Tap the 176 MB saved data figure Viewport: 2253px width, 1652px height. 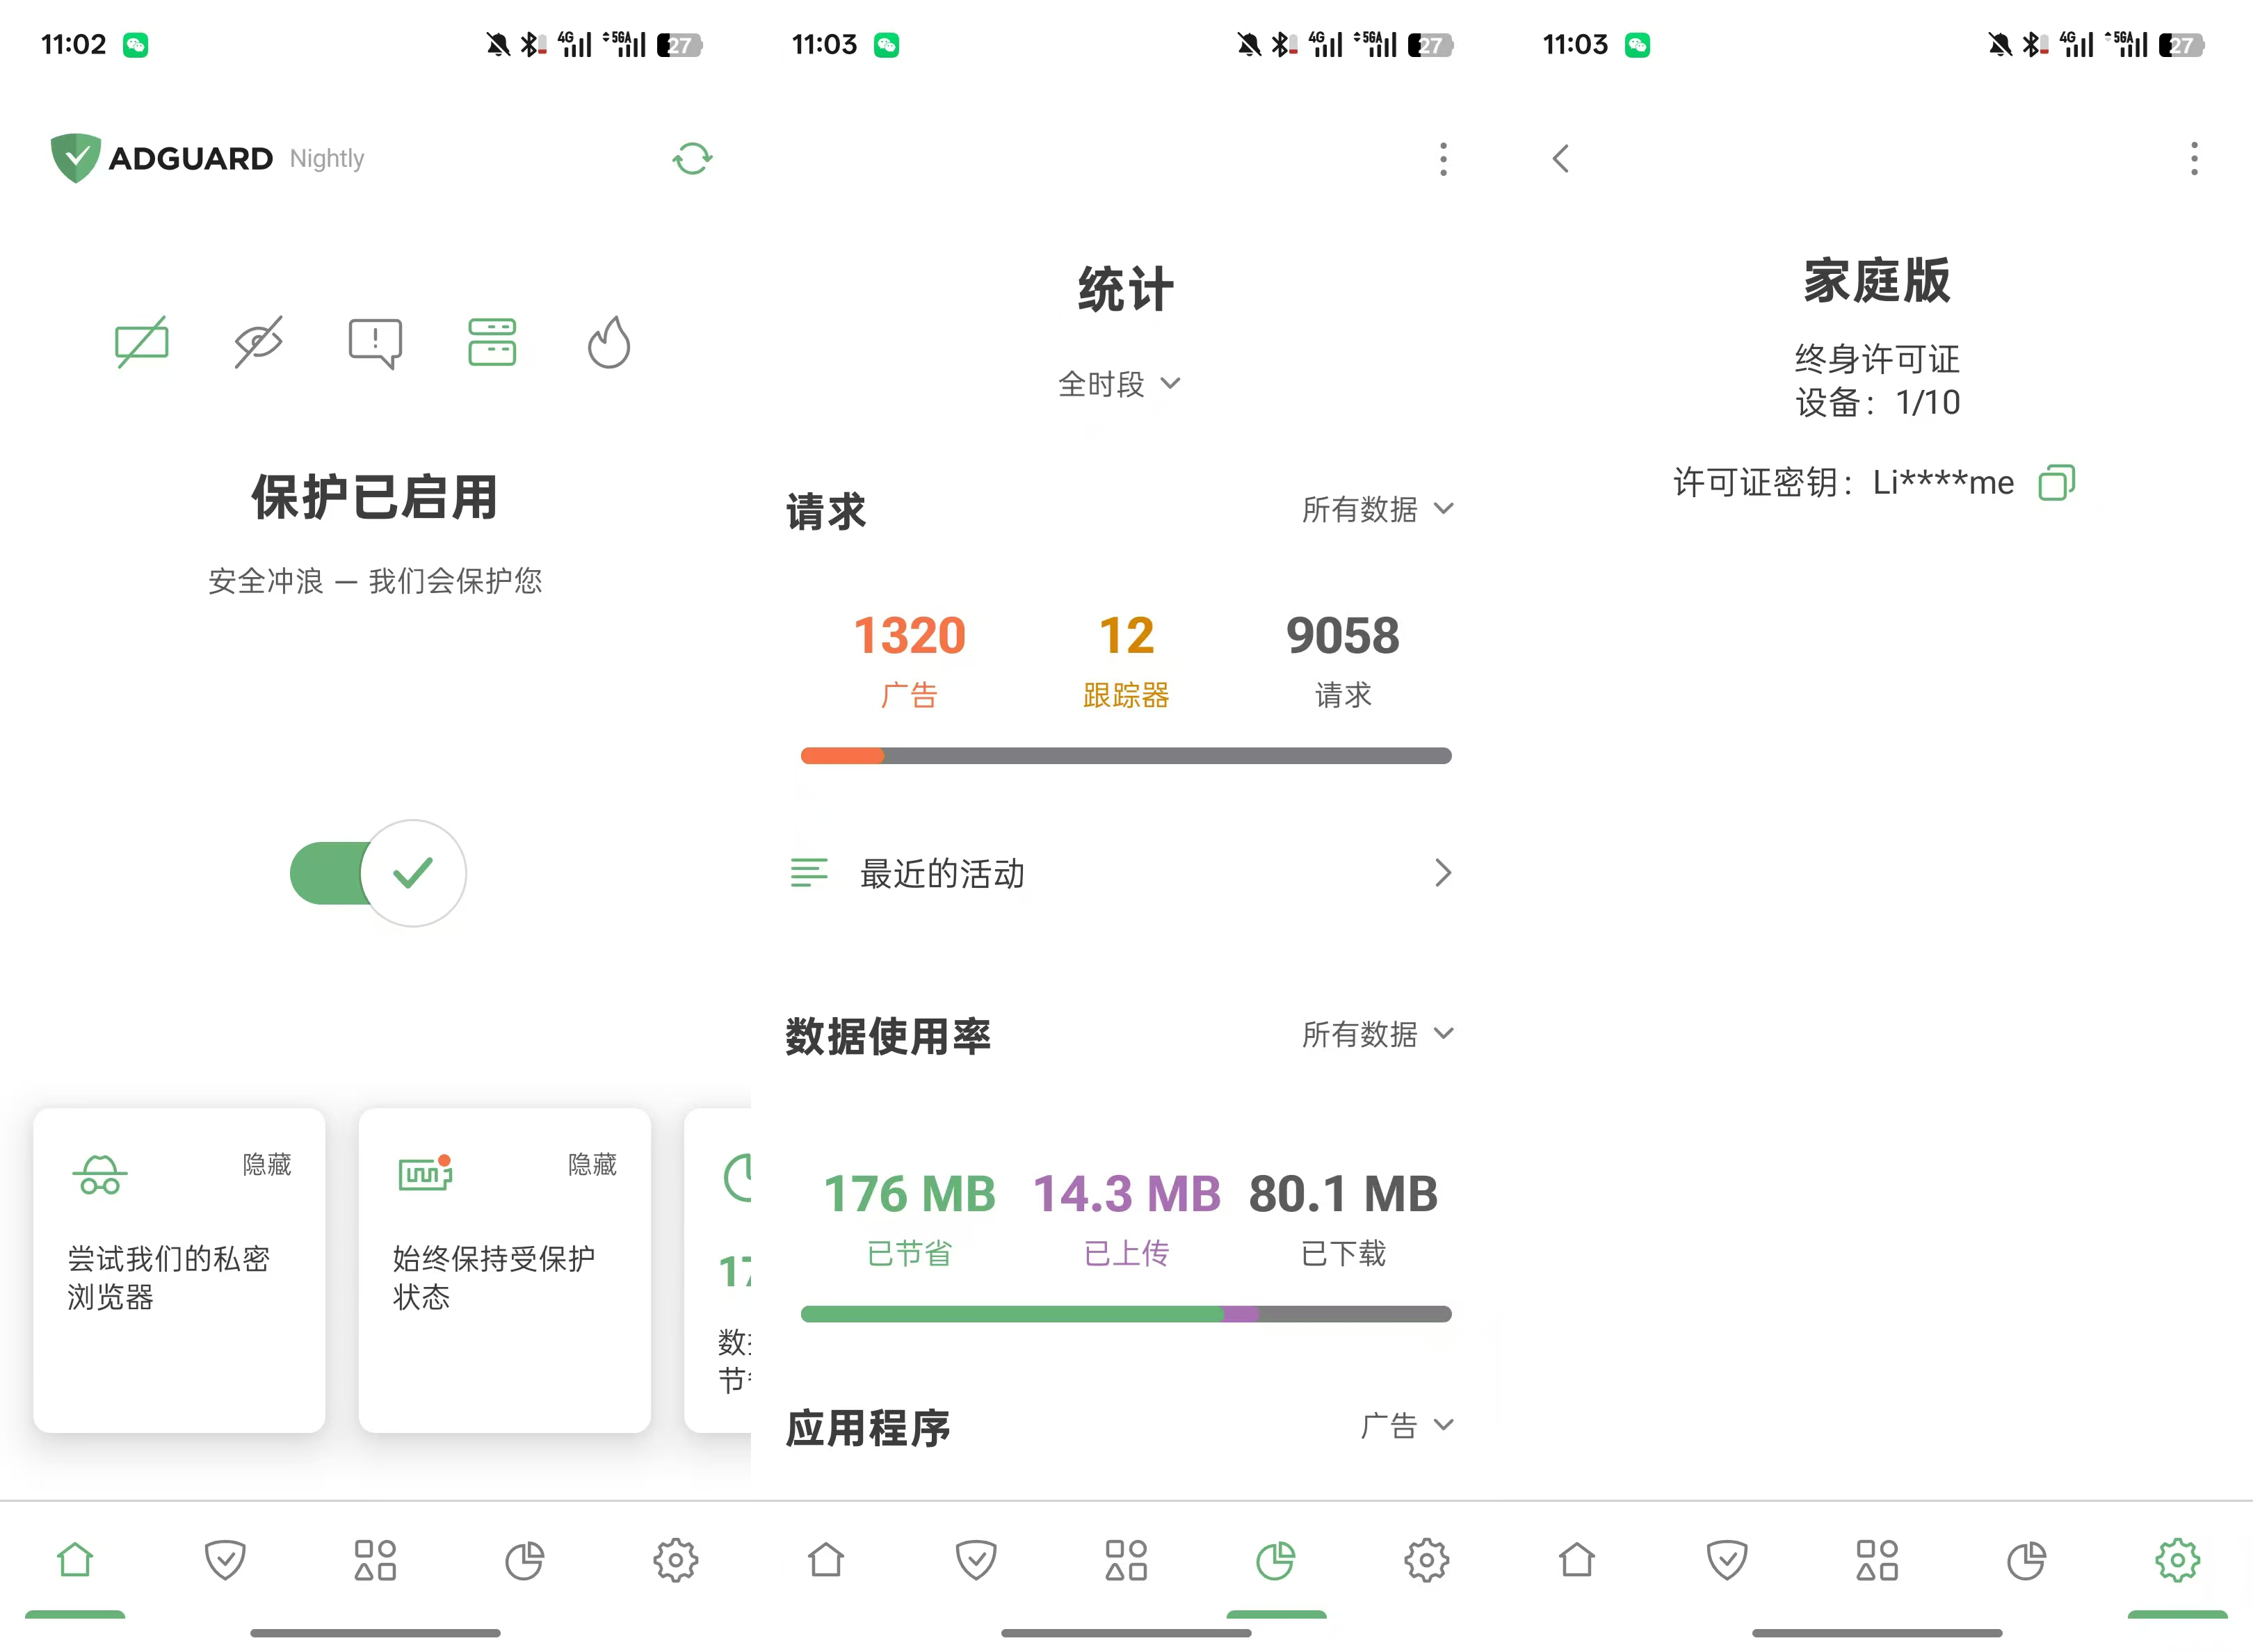[908, 1194]
